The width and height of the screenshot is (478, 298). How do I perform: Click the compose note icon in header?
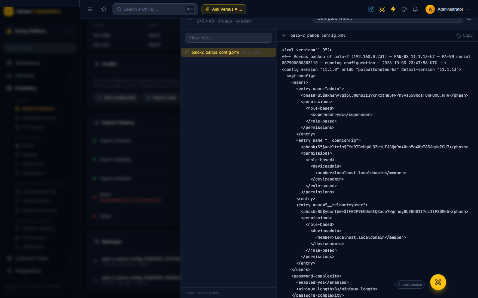coord(371,9)
